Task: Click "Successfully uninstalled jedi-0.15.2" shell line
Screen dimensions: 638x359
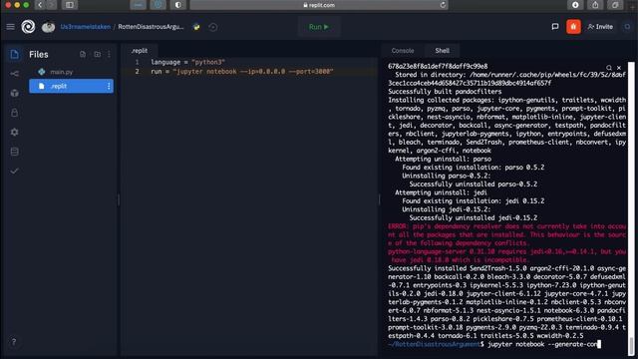Action: click(x=474, y=218)
